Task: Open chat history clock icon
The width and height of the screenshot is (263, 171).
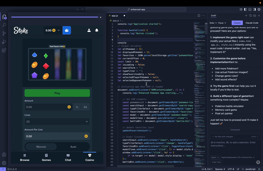Action: pyautogui.click(x=251, y=15)
